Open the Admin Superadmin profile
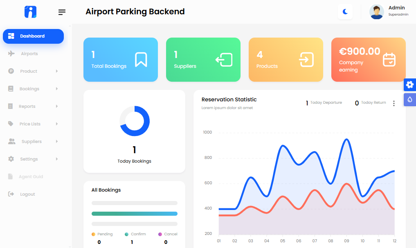Image resolution: width=416 pixels, height=248 pixels. coord(386,12)
